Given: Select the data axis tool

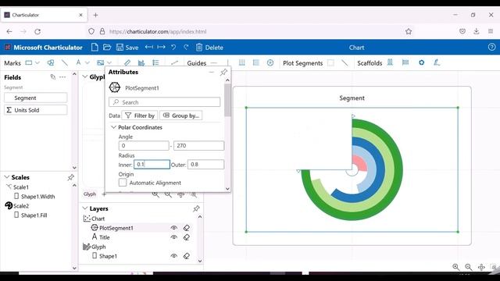Looking at the screenshot, I should point(127,62).
